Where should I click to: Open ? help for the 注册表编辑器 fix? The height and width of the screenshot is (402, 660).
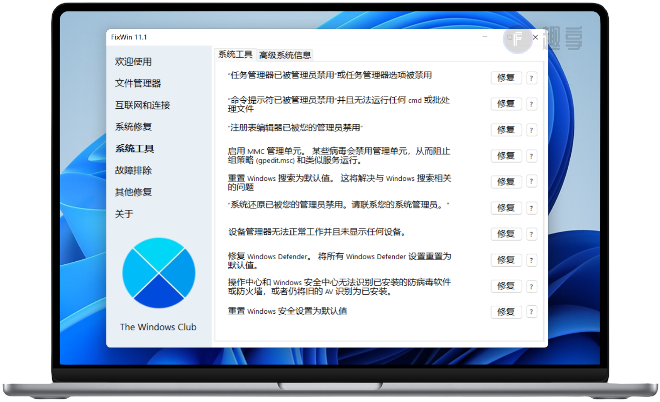[532, 130]
